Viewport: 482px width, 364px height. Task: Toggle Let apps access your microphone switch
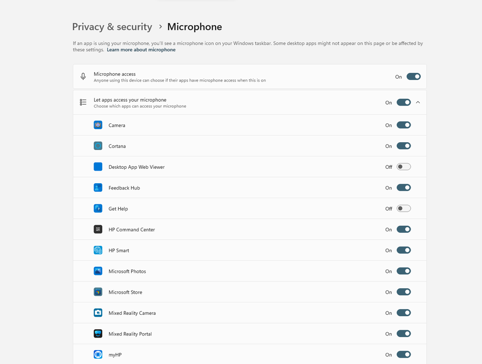tap(403, 102)
